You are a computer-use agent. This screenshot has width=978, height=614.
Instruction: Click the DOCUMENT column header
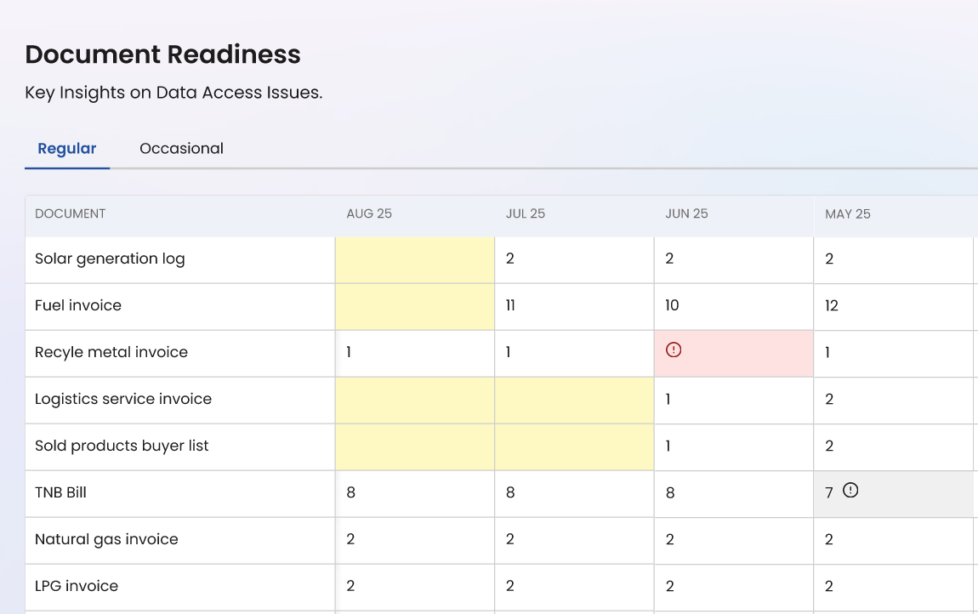tap(71, 213)
